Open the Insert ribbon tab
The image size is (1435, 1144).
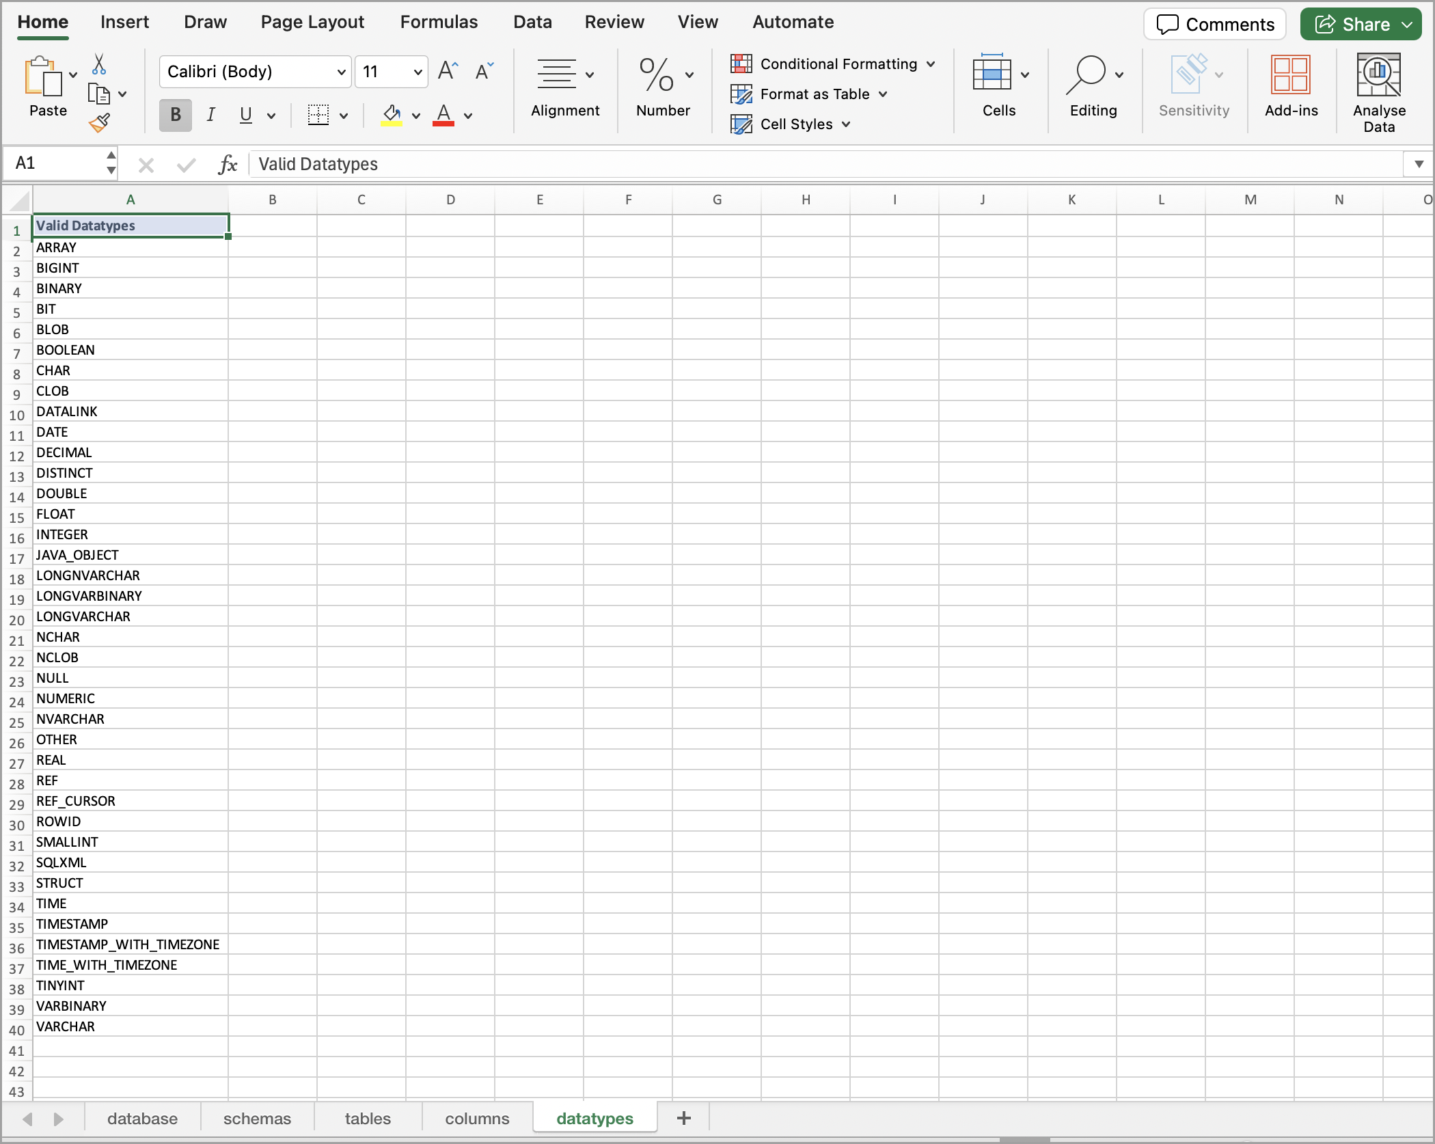coord(124,23)
